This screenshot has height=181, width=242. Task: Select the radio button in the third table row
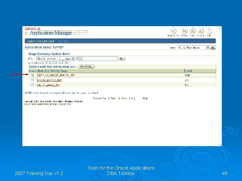(x=33, y=85)
